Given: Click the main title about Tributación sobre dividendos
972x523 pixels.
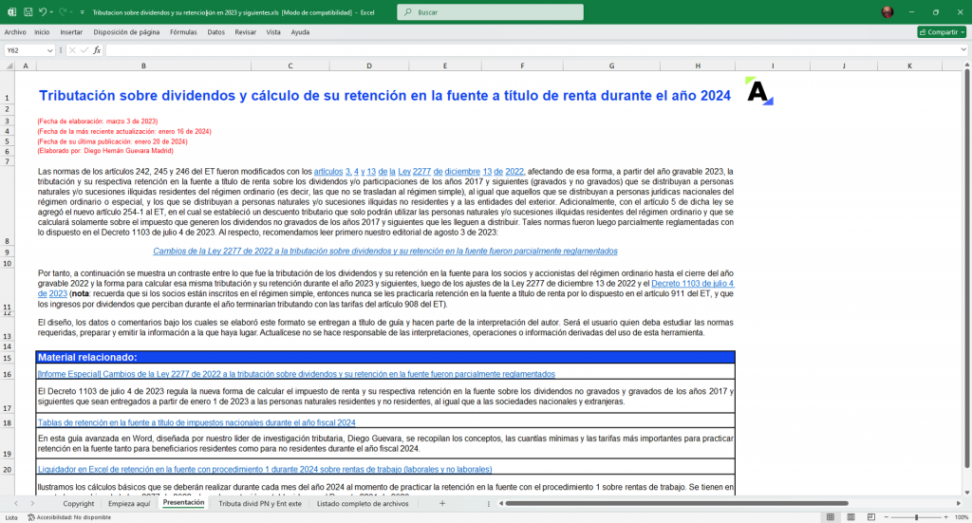Looking at the screenshot, I should coord(385,96).
